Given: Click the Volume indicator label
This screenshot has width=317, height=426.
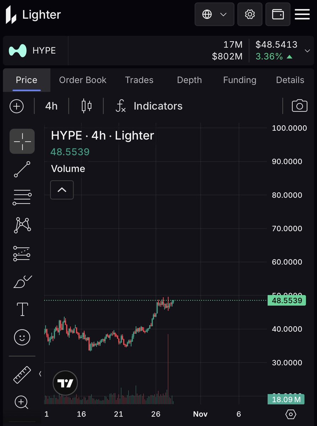Looking at the screenshot, I should pos(68,169).
